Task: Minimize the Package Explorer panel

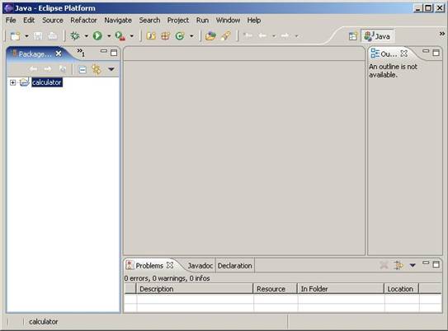Action: (104, 51)
